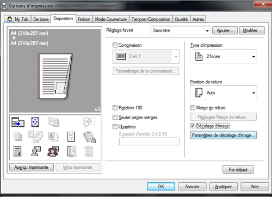
Task: Click document-with-clock date/time icon
Action: 72,151
